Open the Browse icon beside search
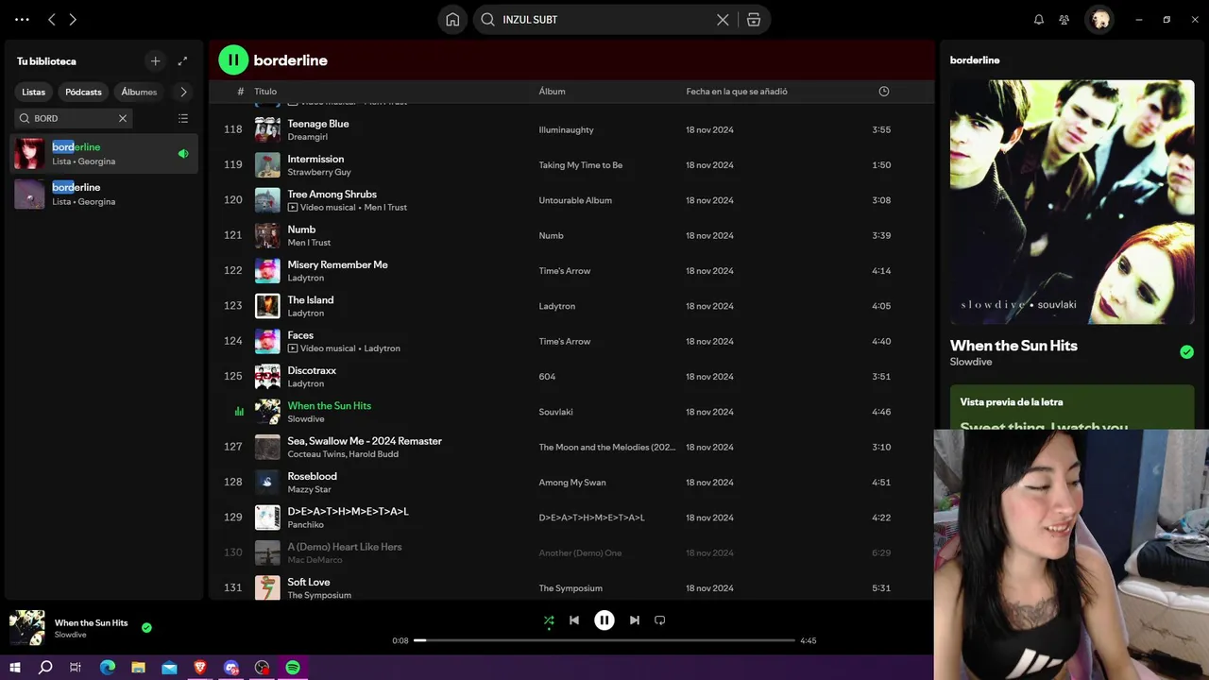 pos(754,19)
